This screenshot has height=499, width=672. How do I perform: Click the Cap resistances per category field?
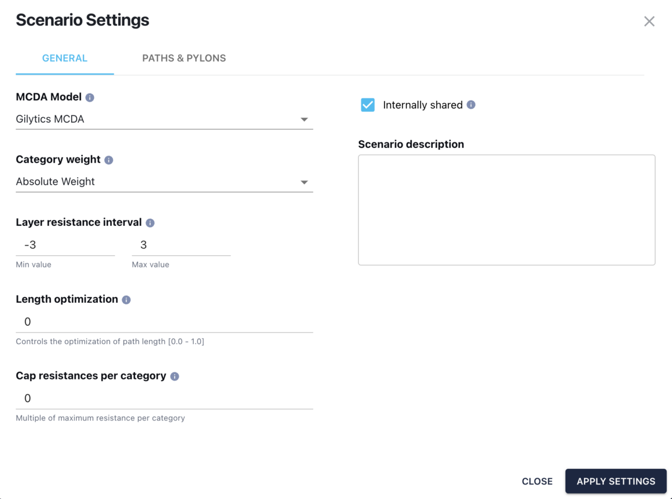tap(164, 399)
